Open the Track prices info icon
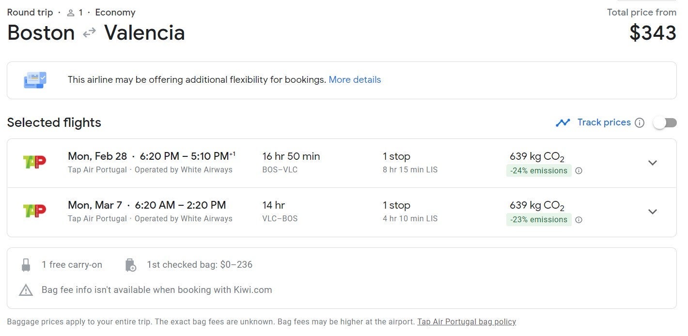This screenshot has height=336, width=688. tap(640, 122)
